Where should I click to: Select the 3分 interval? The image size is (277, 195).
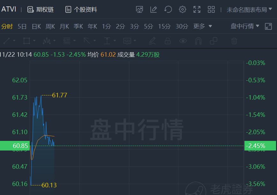[x=134, y=26]
